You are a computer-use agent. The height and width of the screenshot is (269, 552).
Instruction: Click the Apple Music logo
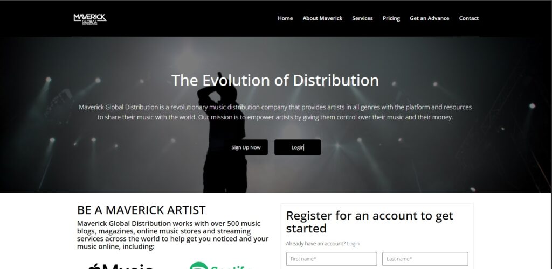(x=120, y=266)
